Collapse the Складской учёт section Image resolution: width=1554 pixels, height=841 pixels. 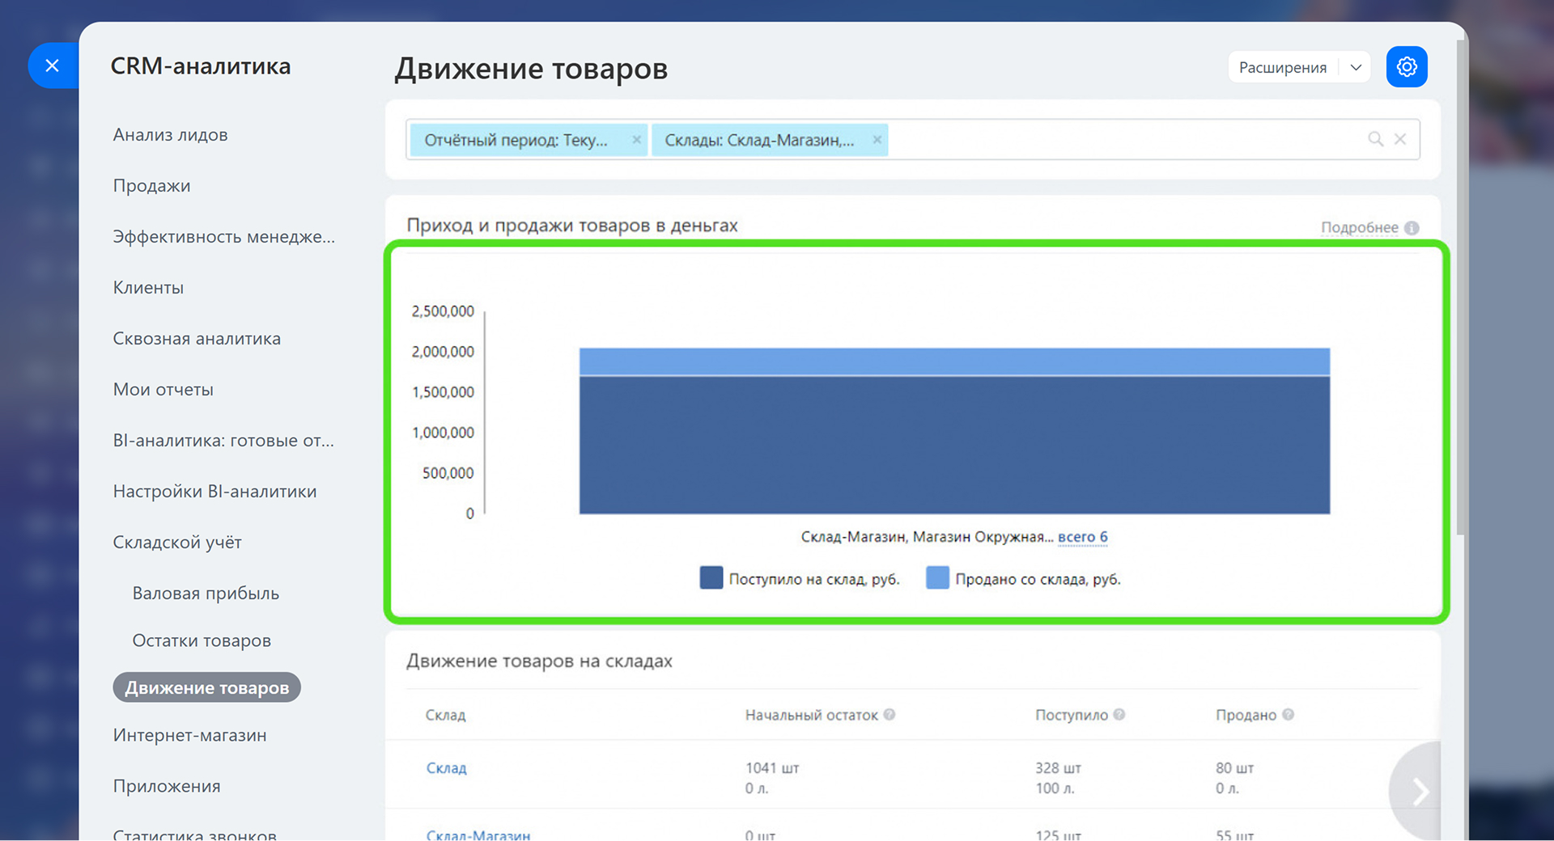point(177,543)
